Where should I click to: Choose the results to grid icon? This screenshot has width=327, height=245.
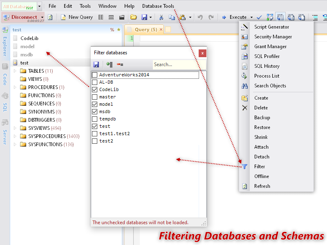(x=280, y=17)
